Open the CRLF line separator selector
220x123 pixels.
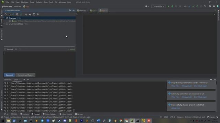pyautogui.click(x=166, y=117)
